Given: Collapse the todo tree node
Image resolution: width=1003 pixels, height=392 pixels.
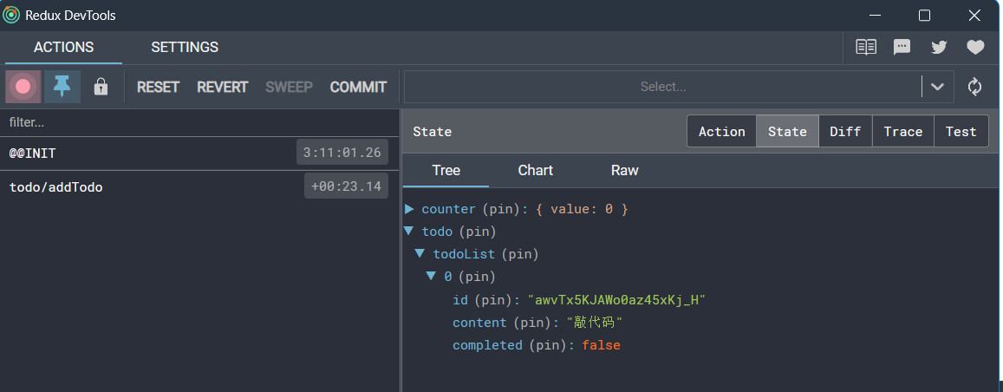Looking at the screenshot, I should tap(410, 232).
